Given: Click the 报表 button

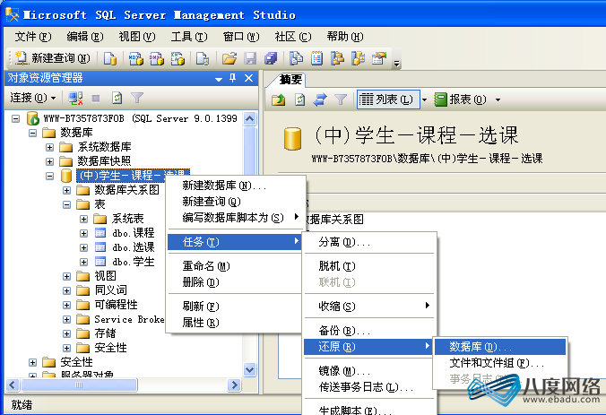Looking at the screenshot, I should point(460,99).
